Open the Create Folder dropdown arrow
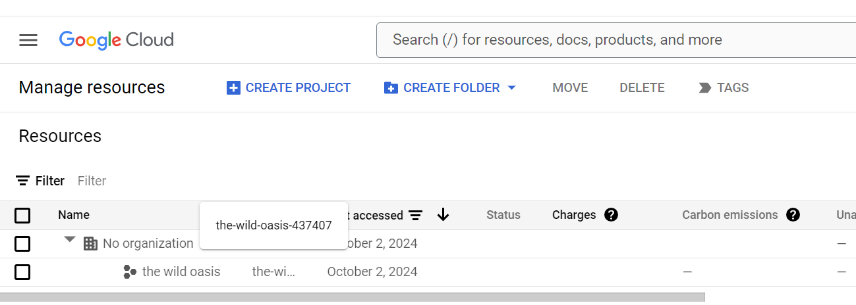 tap(512, 88)
